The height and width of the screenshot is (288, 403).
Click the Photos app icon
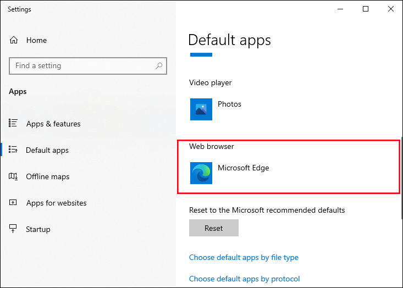point(201,109)
